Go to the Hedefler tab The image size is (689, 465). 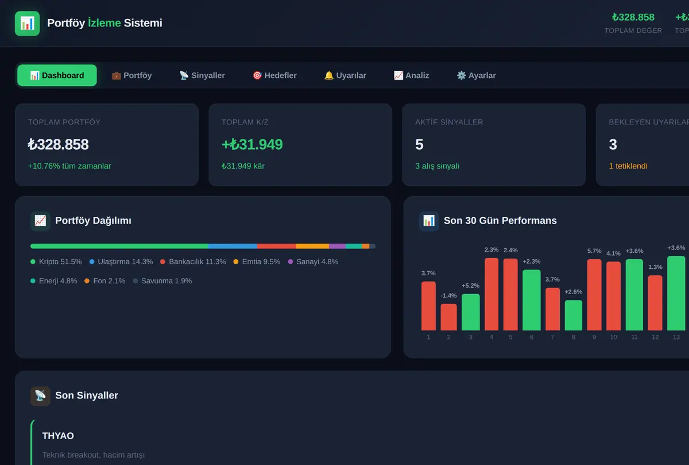pos(274,76)
